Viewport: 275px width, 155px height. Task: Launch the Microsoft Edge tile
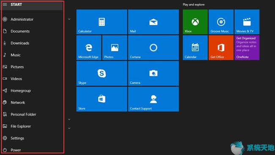click(89, 48)
